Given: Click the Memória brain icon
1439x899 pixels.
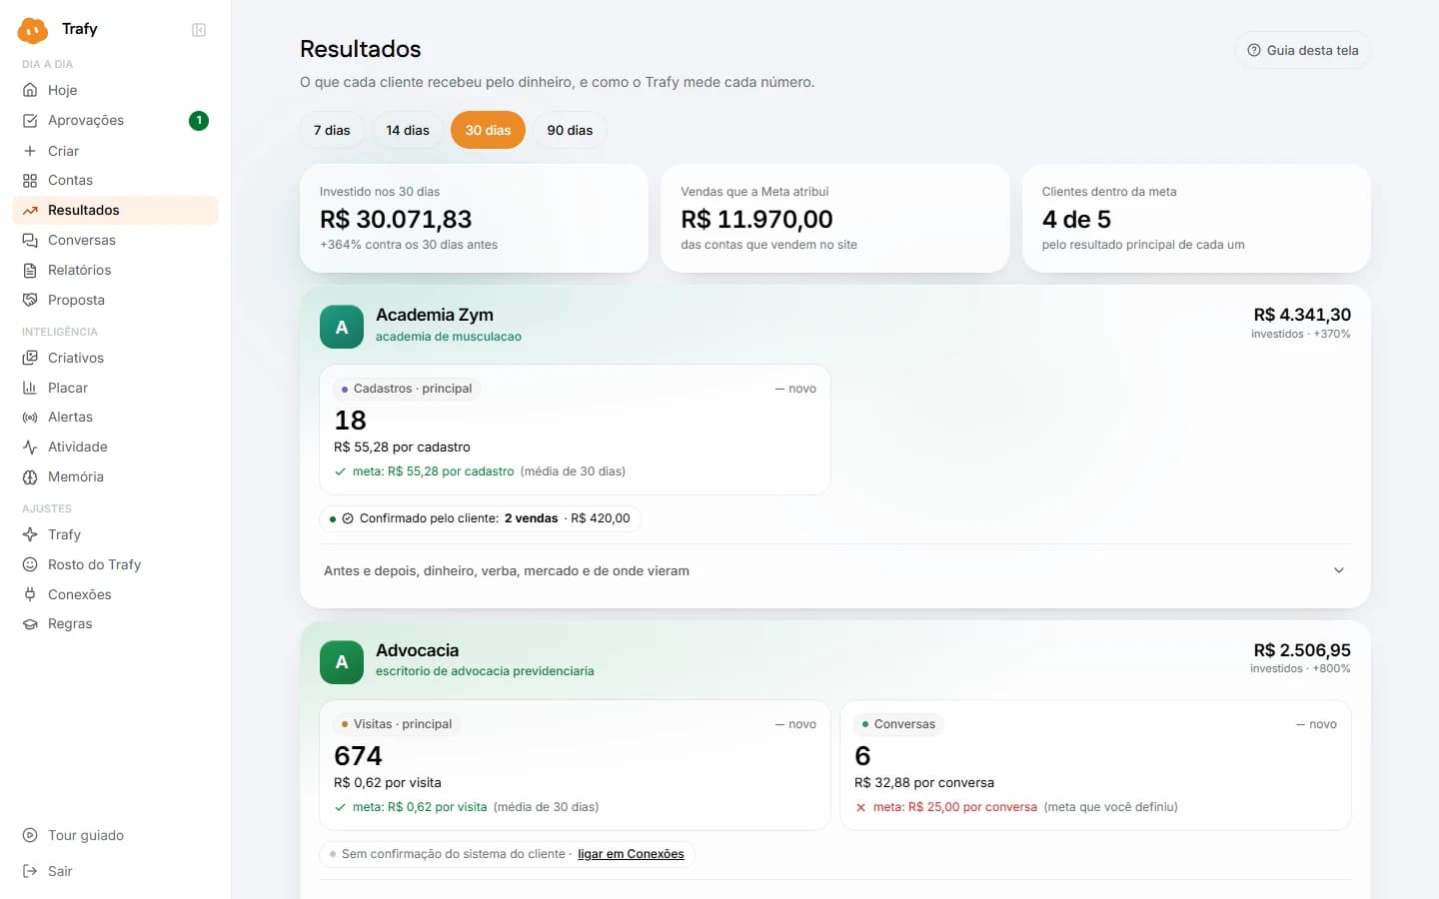Looking at the screenshot, I should pyautogui.click(x=30, y=476).
